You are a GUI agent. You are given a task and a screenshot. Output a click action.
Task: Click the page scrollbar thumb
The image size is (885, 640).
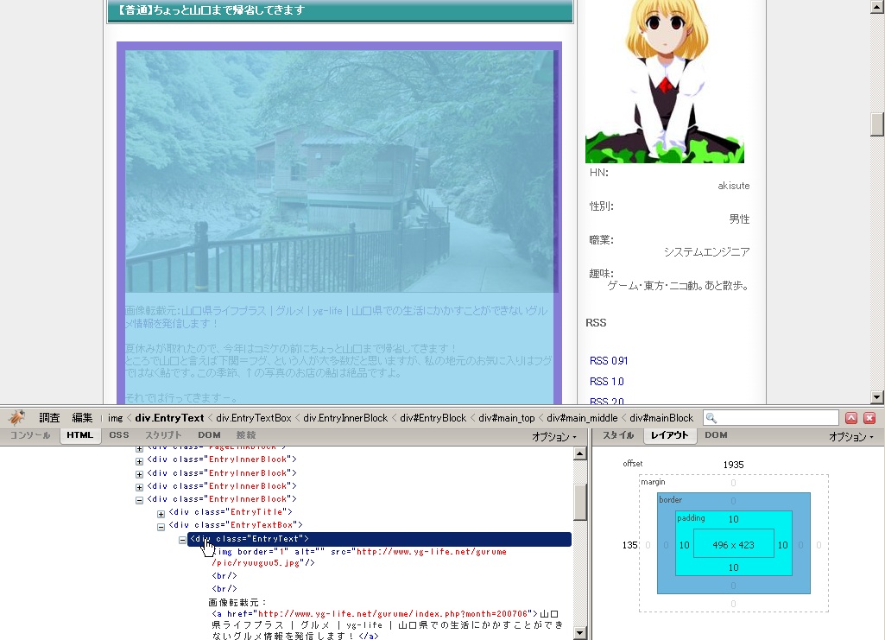(x=876, y=124)
